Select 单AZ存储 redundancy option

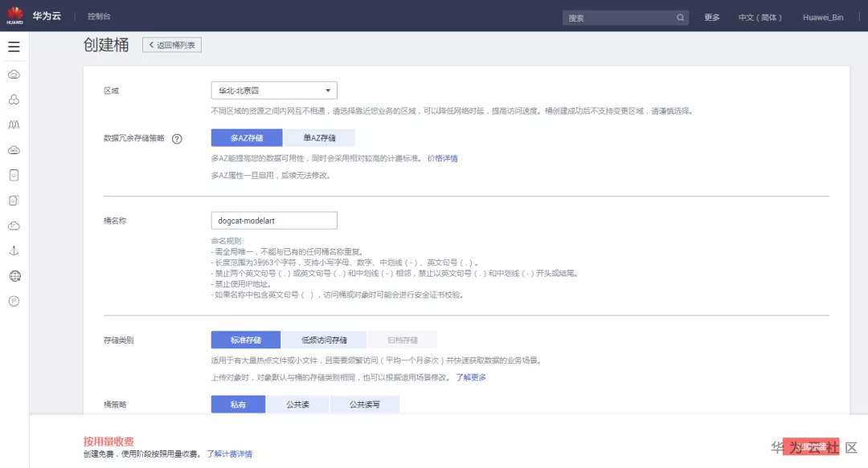pos(319,138)
